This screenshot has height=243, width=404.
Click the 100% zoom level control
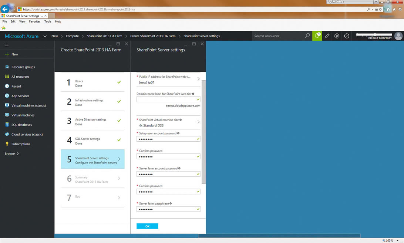391,240
